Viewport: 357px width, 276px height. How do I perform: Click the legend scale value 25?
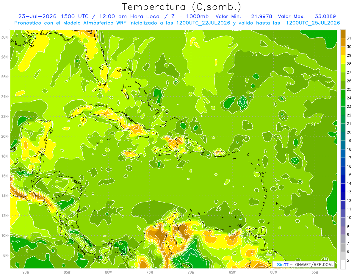tap(349, 89)
